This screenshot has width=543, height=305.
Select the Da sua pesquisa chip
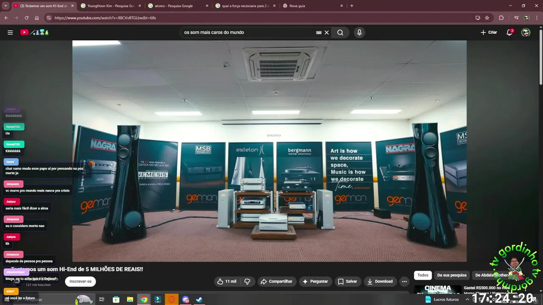point(452,275)
